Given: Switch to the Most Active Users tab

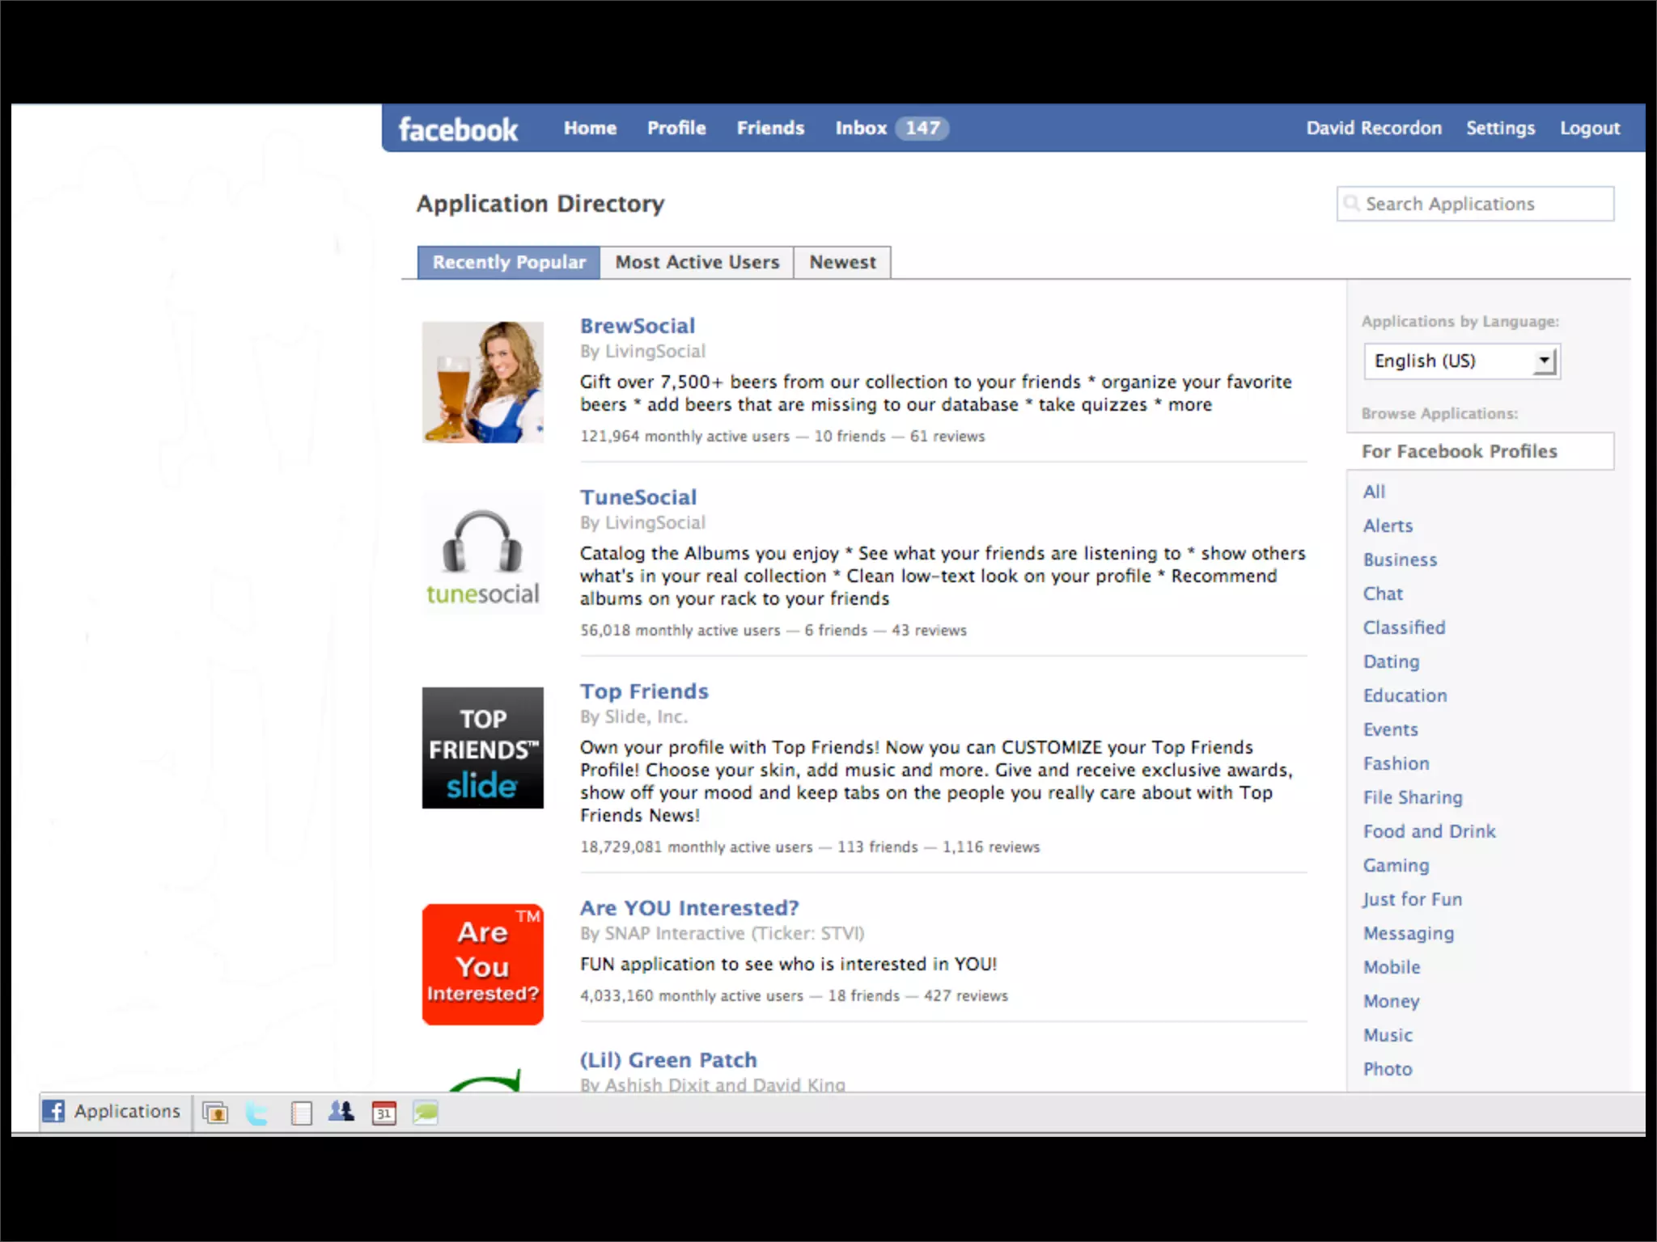Looking at the screenshot, I should point(697,263).
